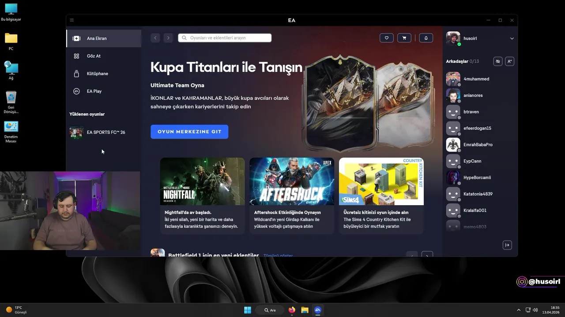Image resolution: width=565 pixels, height=317 pixels.
Task: Click OYUN MERKEZİNE GİT button
Action: click(189, 132)
